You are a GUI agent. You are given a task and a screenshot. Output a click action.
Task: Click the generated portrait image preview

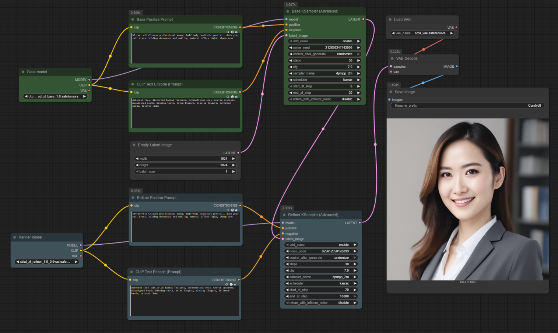click(467, 199)
